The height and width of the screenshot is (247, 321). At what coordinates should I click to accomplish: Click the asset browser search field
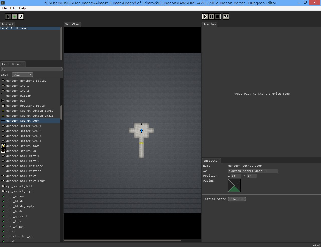[32, 69]
